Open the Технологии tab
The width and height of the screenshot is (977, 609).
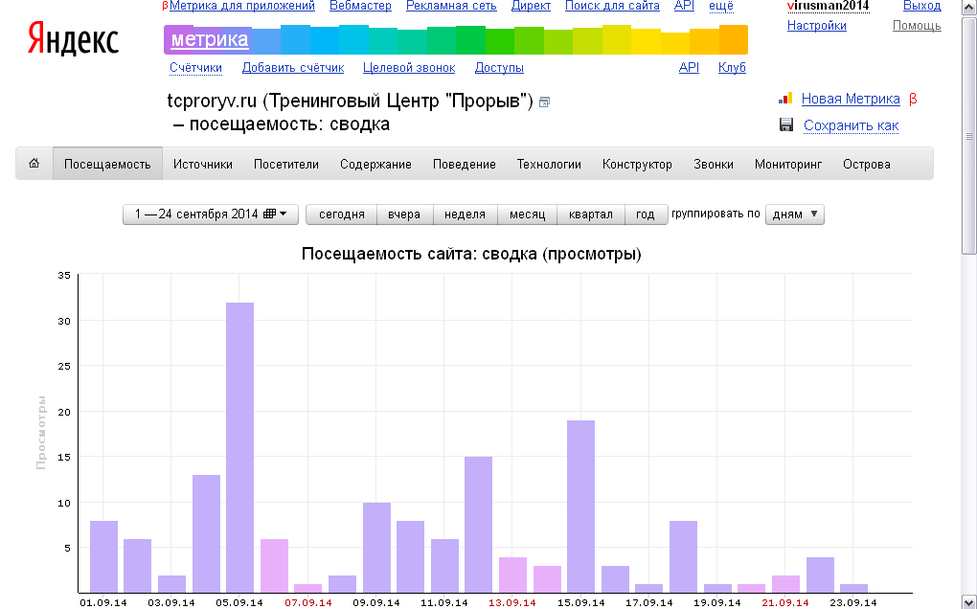pos(549,165)
